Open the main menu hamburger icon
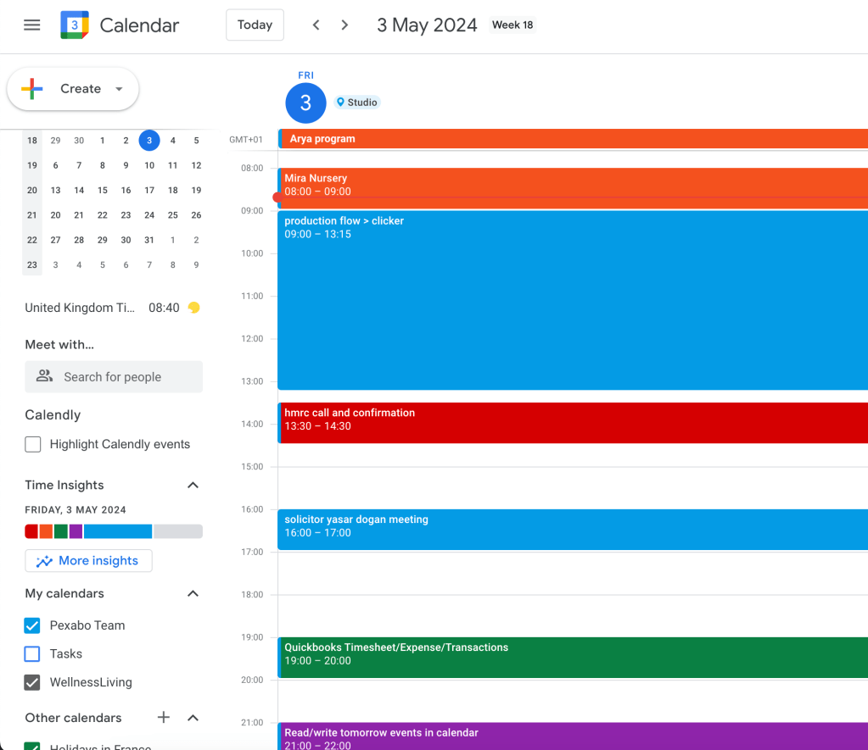 (x=32, y=25)
